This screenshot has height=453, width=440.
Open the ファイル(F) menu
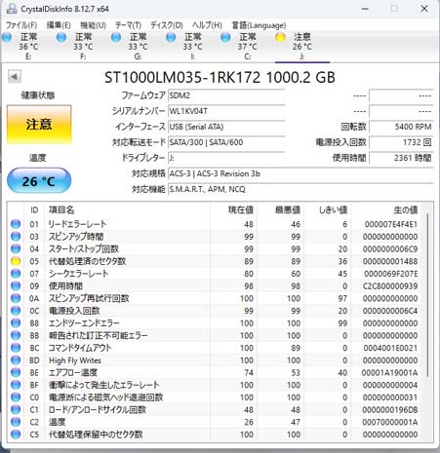pos(21,25)
